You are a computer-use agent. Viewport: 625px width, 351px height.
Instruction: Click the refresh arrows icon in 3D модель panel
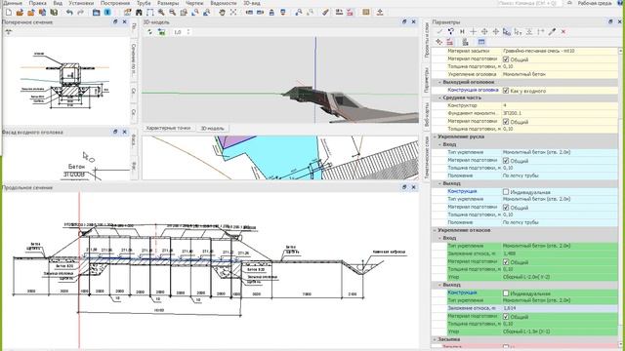pyautogui.click(x=149, y=32)
